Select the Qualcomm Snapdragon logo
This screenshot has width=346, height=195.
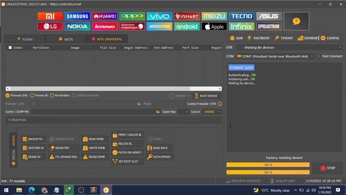click(x=132, y=27)
